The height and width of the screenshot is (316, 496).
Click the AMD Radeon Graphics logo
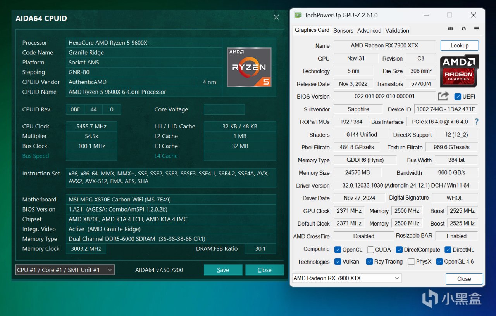click(459, 71)
